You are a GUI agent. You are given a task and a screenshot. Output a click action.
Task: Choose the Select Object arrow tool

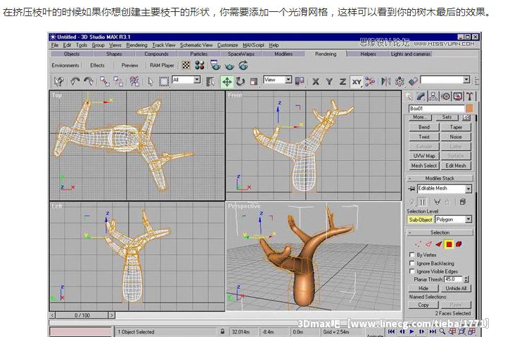pyautogui.click(x=151, y=81)
